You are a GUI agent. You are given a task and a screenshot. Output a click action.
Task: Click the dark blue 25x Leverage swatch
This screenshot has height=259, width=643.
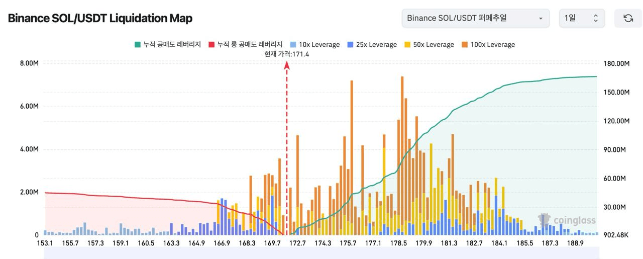(x=350, y=44)
